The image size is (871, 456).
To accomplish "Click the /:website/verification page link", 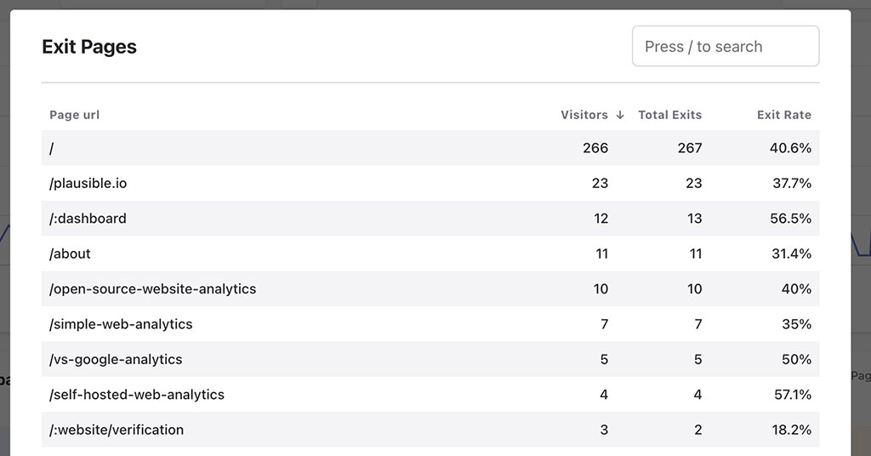I will click(x=117, y=430).
